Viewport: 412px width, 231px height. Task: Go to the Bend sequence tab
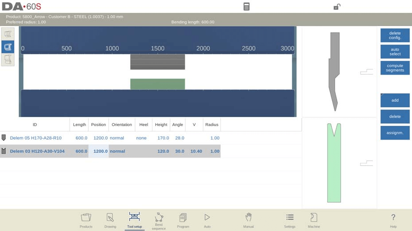click(159, 220)
